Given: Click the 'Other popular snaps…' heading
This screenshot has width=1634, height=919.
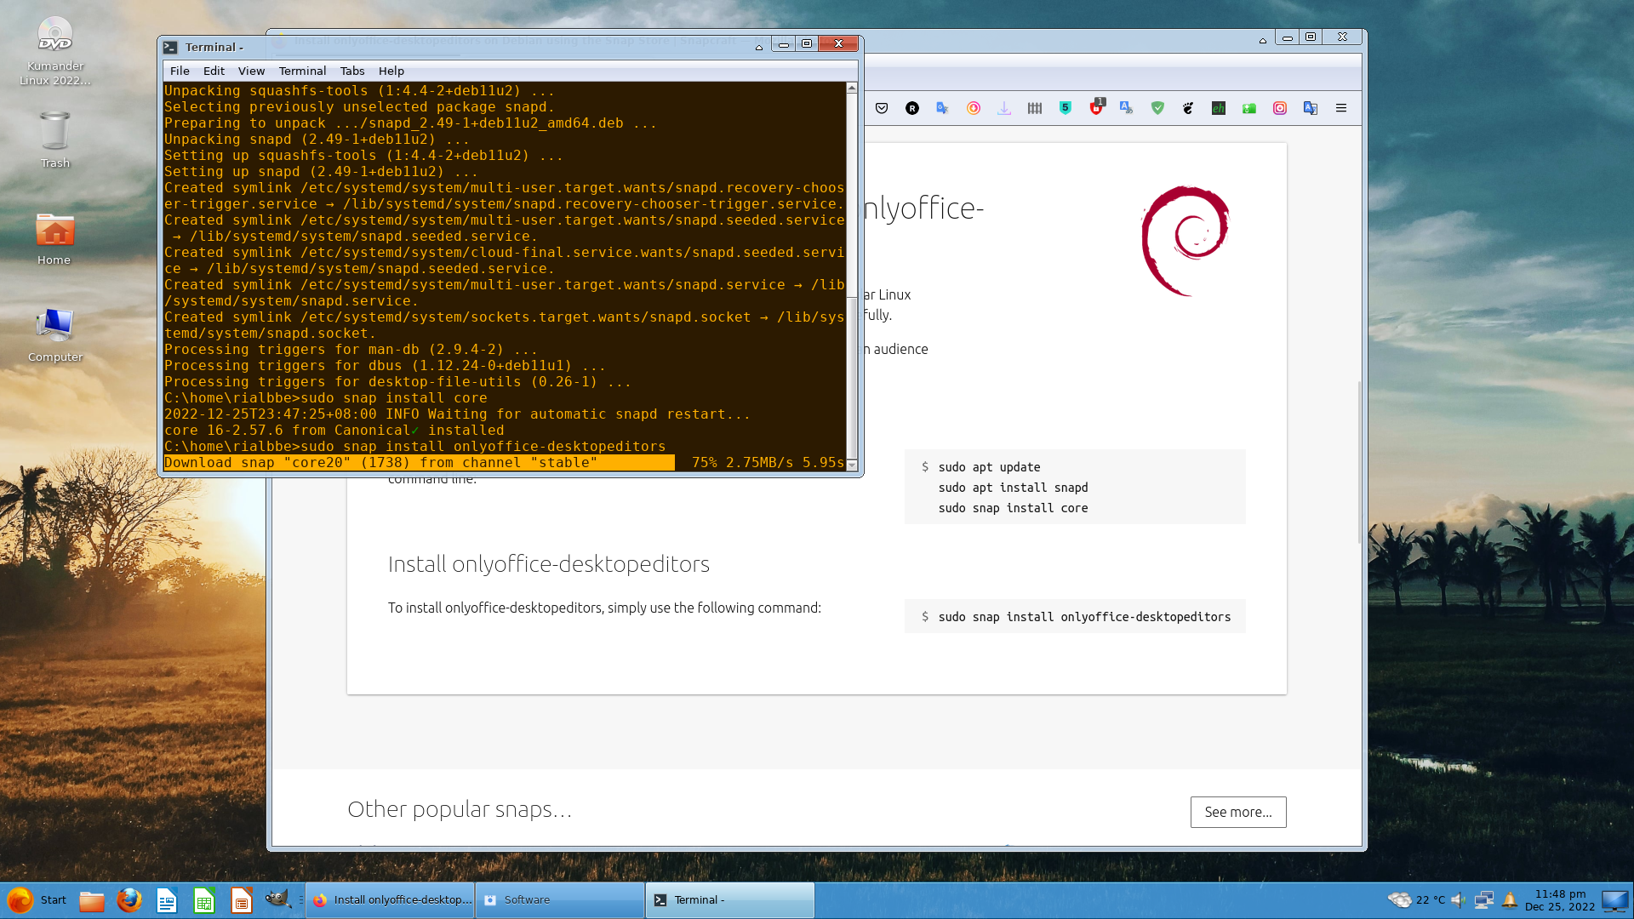Looking at the screenshot, I should [460, 809].
